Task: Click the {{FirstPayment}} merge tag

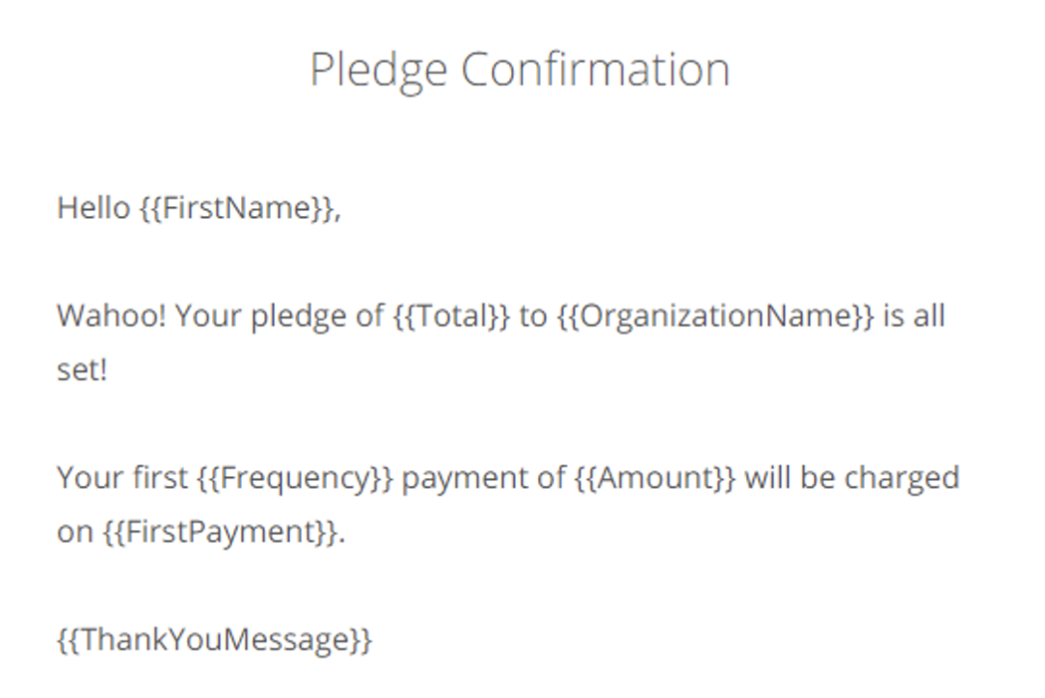Action: (221, 532)
